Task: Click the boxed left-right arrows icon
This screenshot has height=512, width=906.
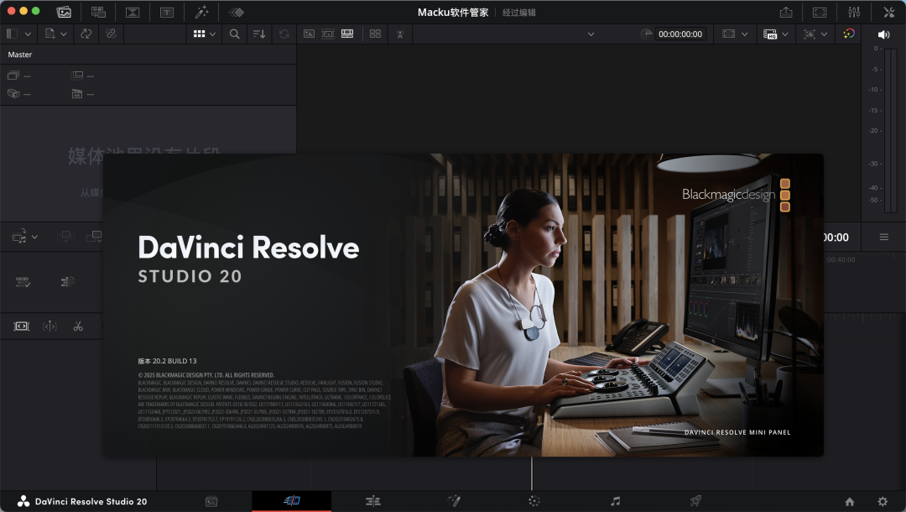Action: pos(21,327)
